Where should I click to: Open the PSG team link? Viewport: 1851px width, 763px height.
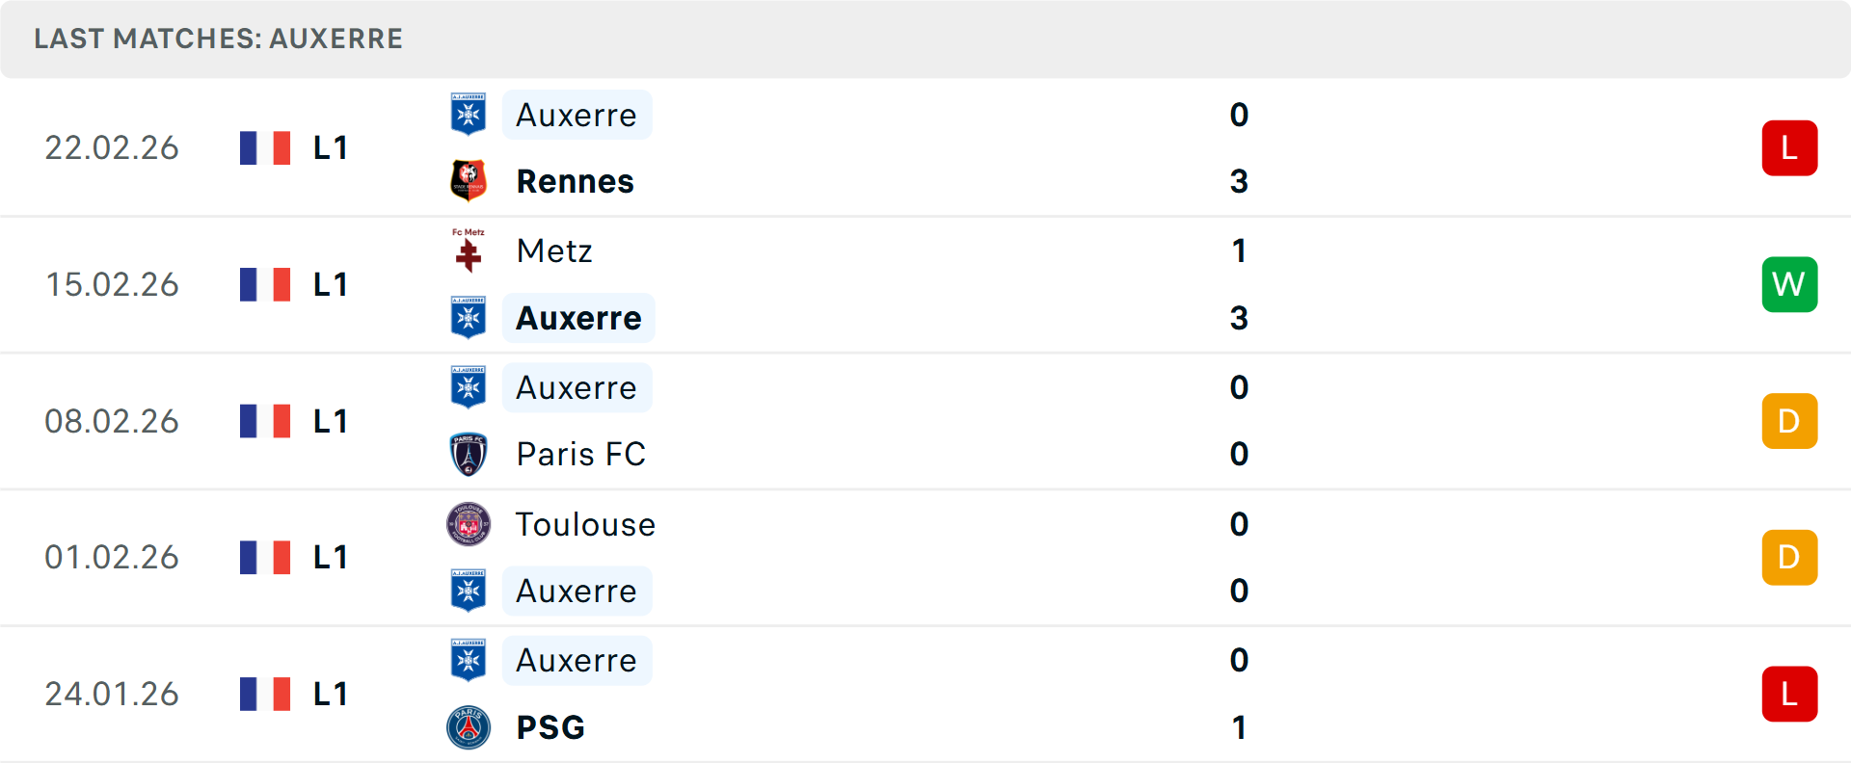[x=550, y=727]
